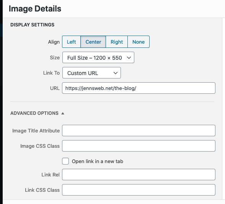Image resolution: width=225 pixels, height=204 pixels.
Task: Open the Link To dropdown
Action: coord(91,73)
